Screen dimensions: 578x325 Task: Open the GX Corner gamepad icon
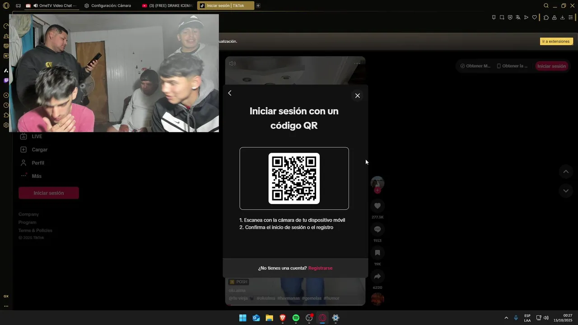pos(18,6)
